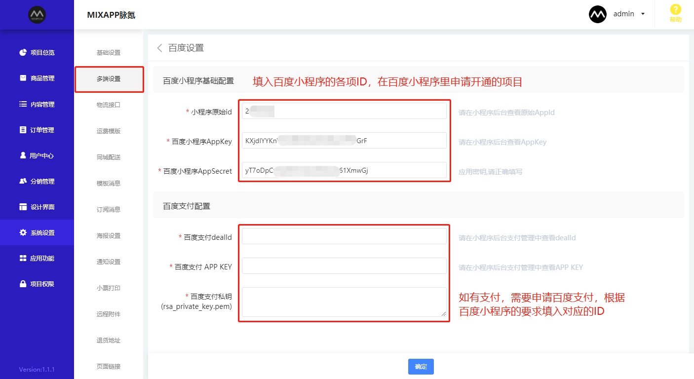Click the 商品管理 icon in the sidebar
694x379 pixels.
coord(23,78)
